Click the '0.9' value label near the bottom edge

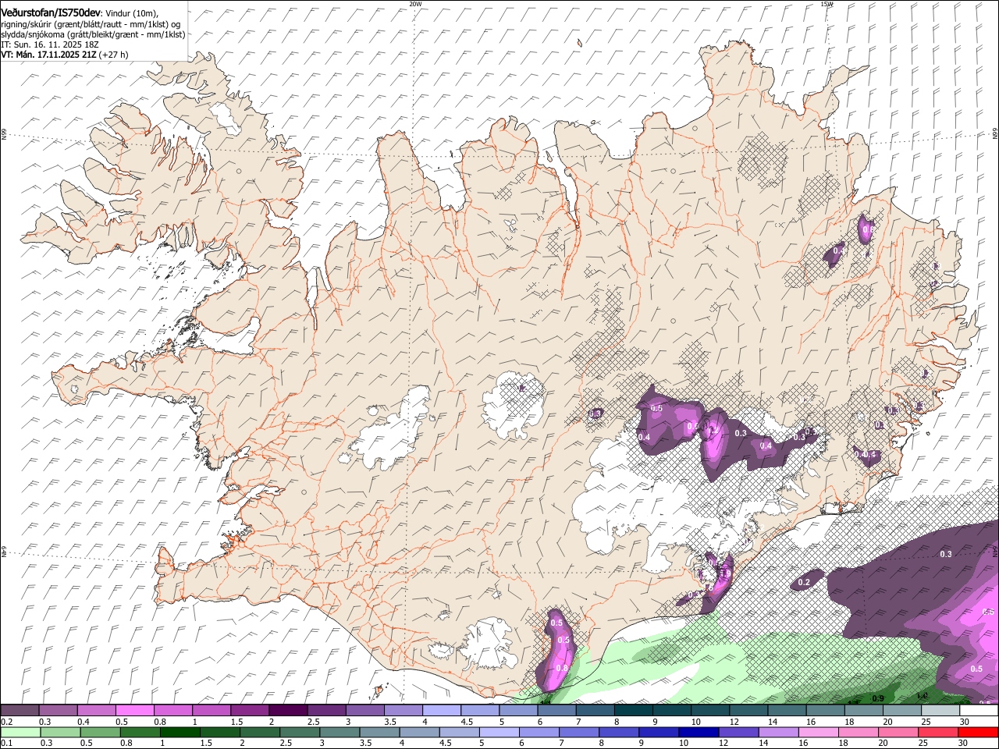click(x=878, y=698)
